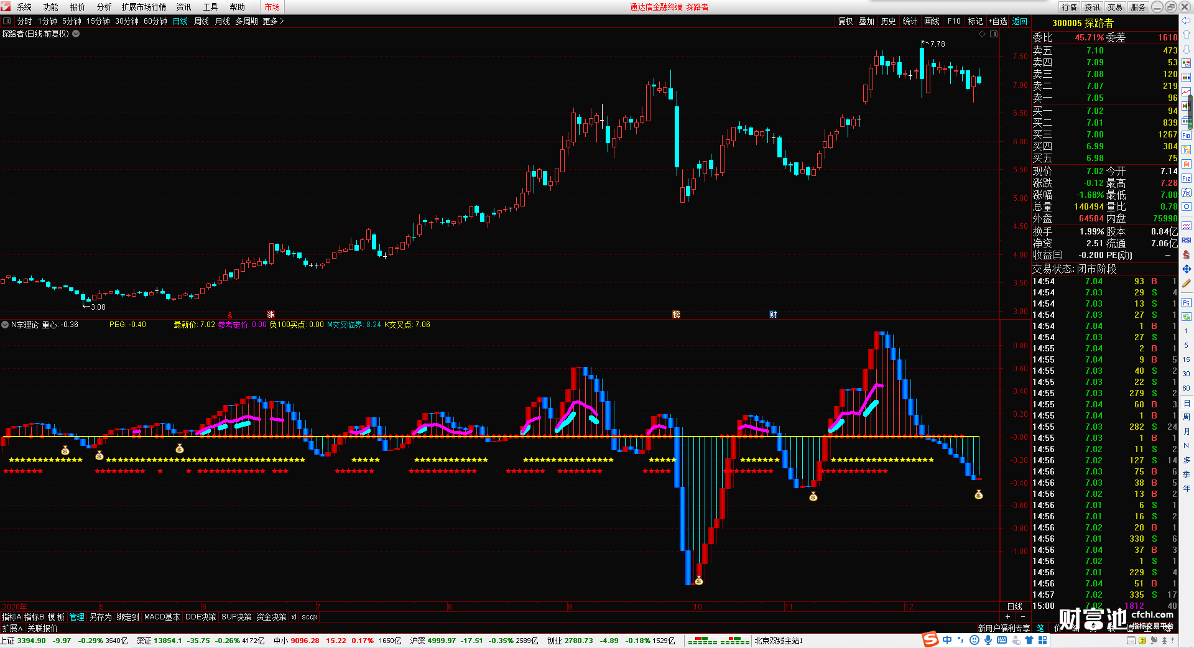Screen dimensions: 1194x648
Task: Open the 功能 menu
Action: click(51, 7)
